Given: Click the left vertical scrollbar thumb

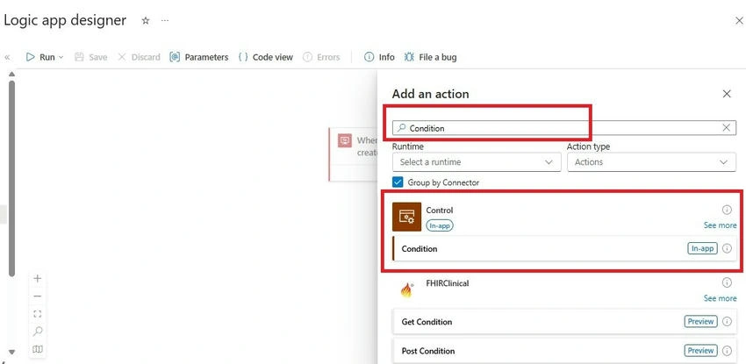Looking at the screenshot, I should point(12,178).
